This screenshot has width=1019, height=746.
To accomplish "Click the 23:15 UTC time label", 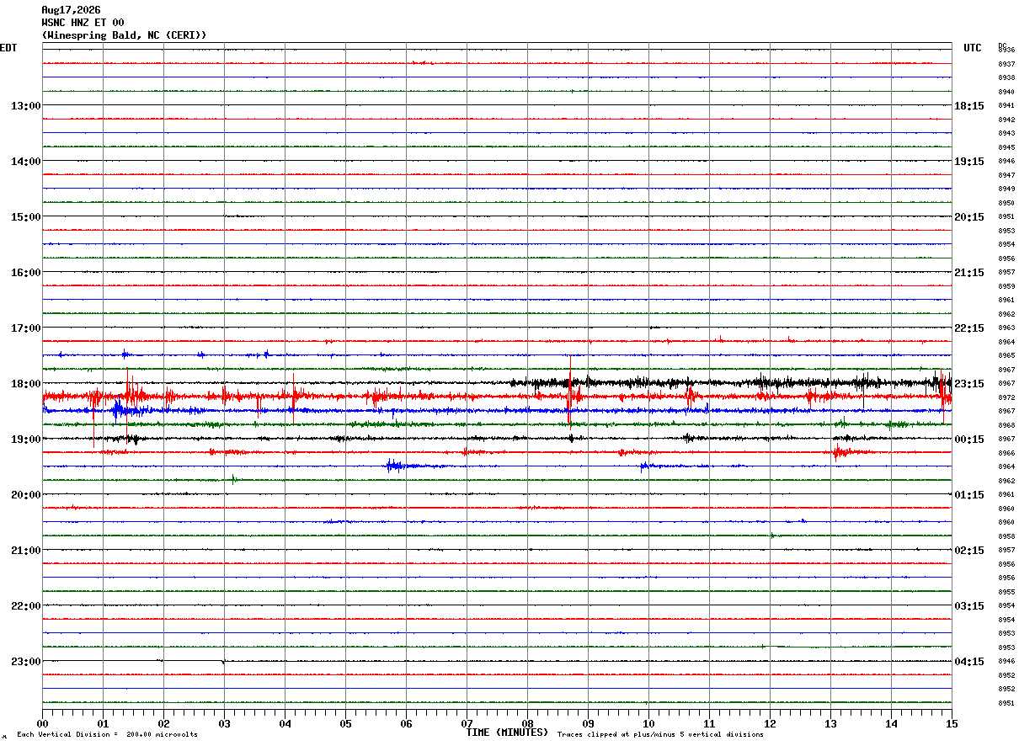I will click(968, 384).
